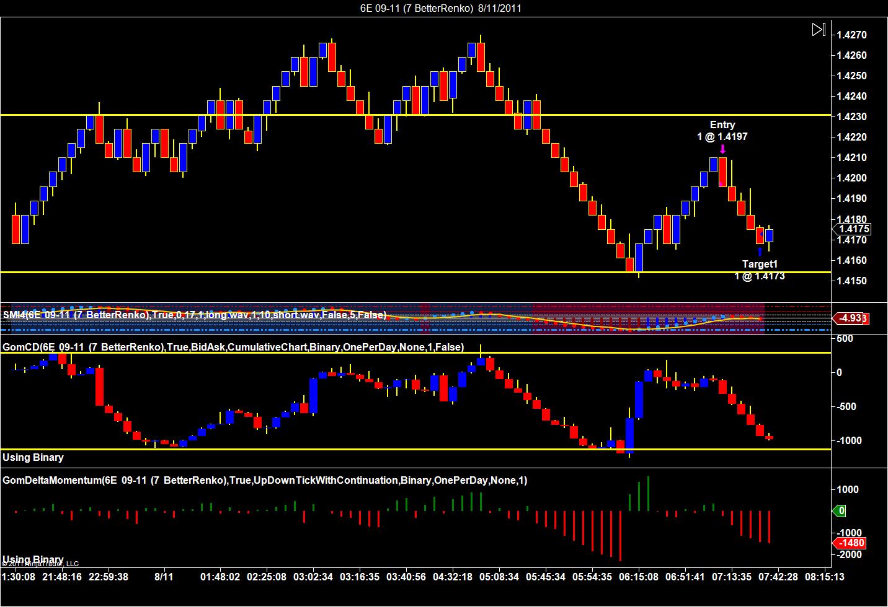
Task: Click the 1.4160 price axis label
Action: pos(852,261)
